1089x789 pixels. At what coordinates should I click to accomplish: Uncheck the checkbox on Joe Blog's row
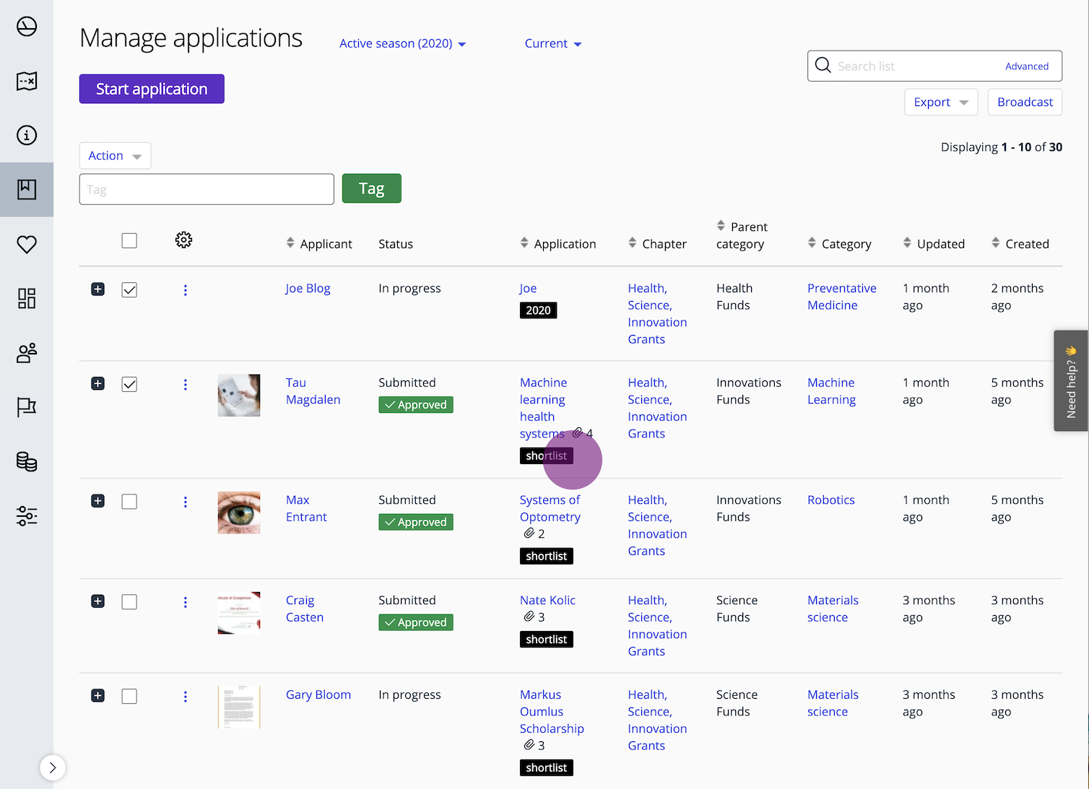129,289
